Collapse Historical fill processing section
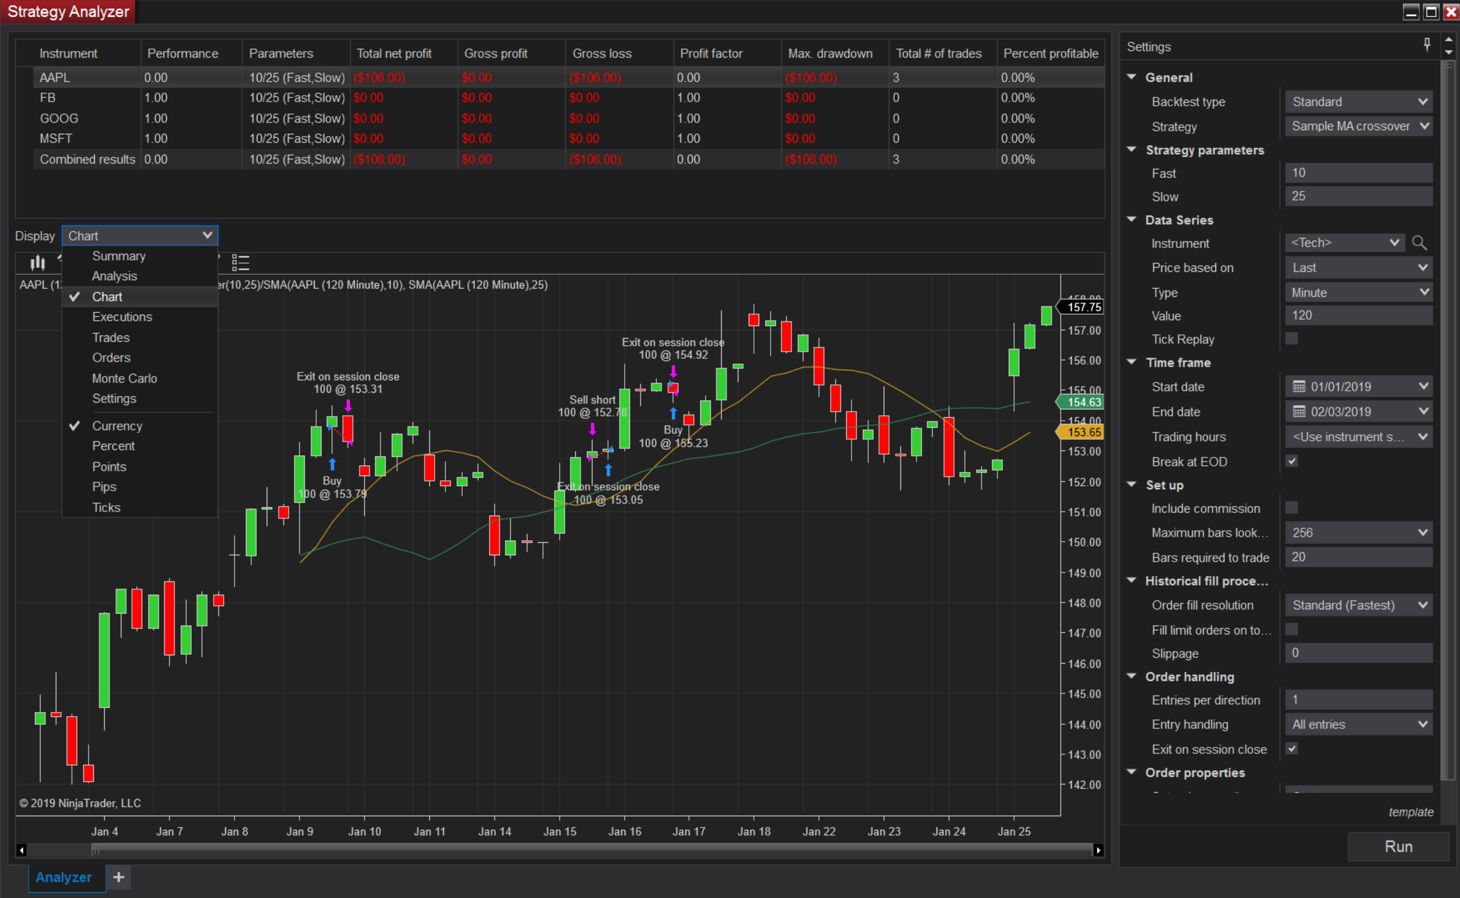Image resolution: width=1460 pixels, height=898 pixels. coord(1132,580)
